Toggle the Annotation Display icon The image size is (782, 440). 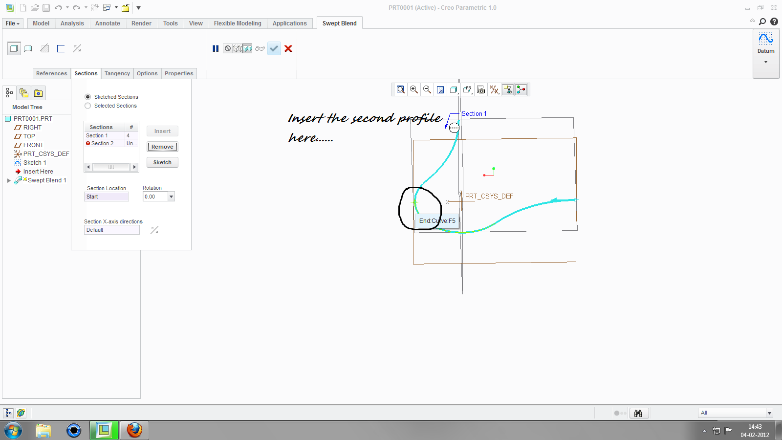pyautogui.click(x=508, y=89)
